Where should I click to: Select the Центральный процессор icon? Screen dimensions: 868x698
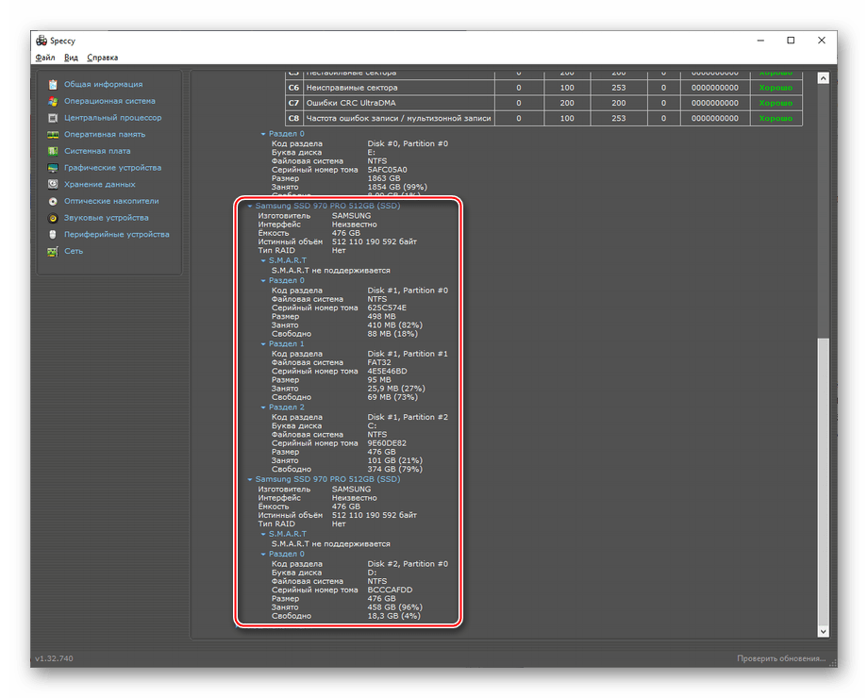click(x=53, y=118)
